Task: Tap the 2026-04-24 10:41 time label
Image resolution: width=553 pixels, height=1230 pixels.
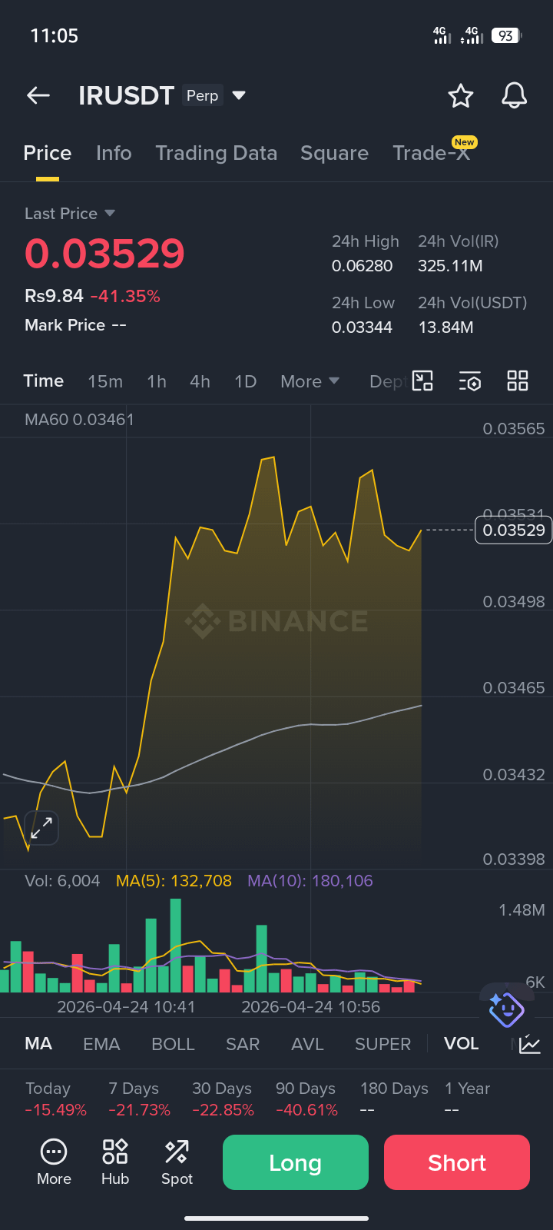Action: pos(126,1007)
